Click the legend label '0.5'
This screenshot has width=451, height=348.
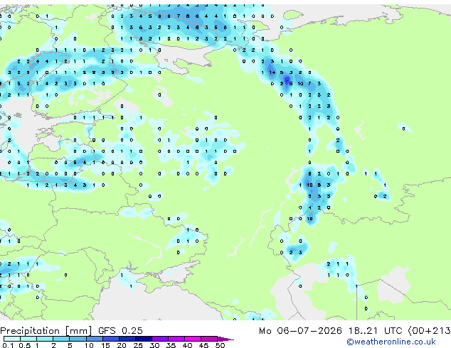point(25,345)
